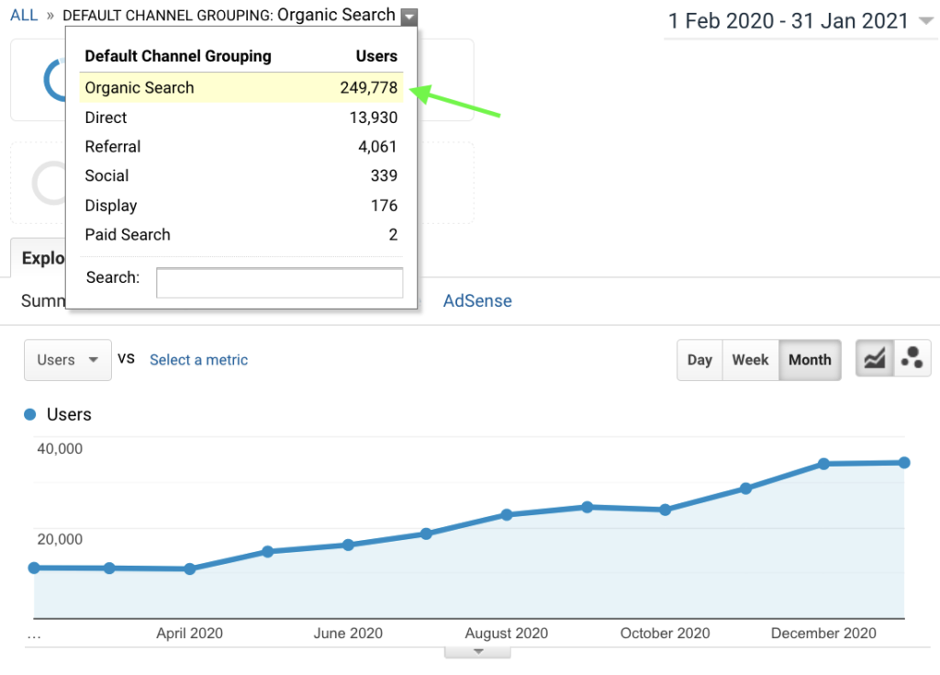The width and height of the screenshot is (940, 675).
Task: Click the ALL breadcrumb link
Action: (x=24, y=16)
